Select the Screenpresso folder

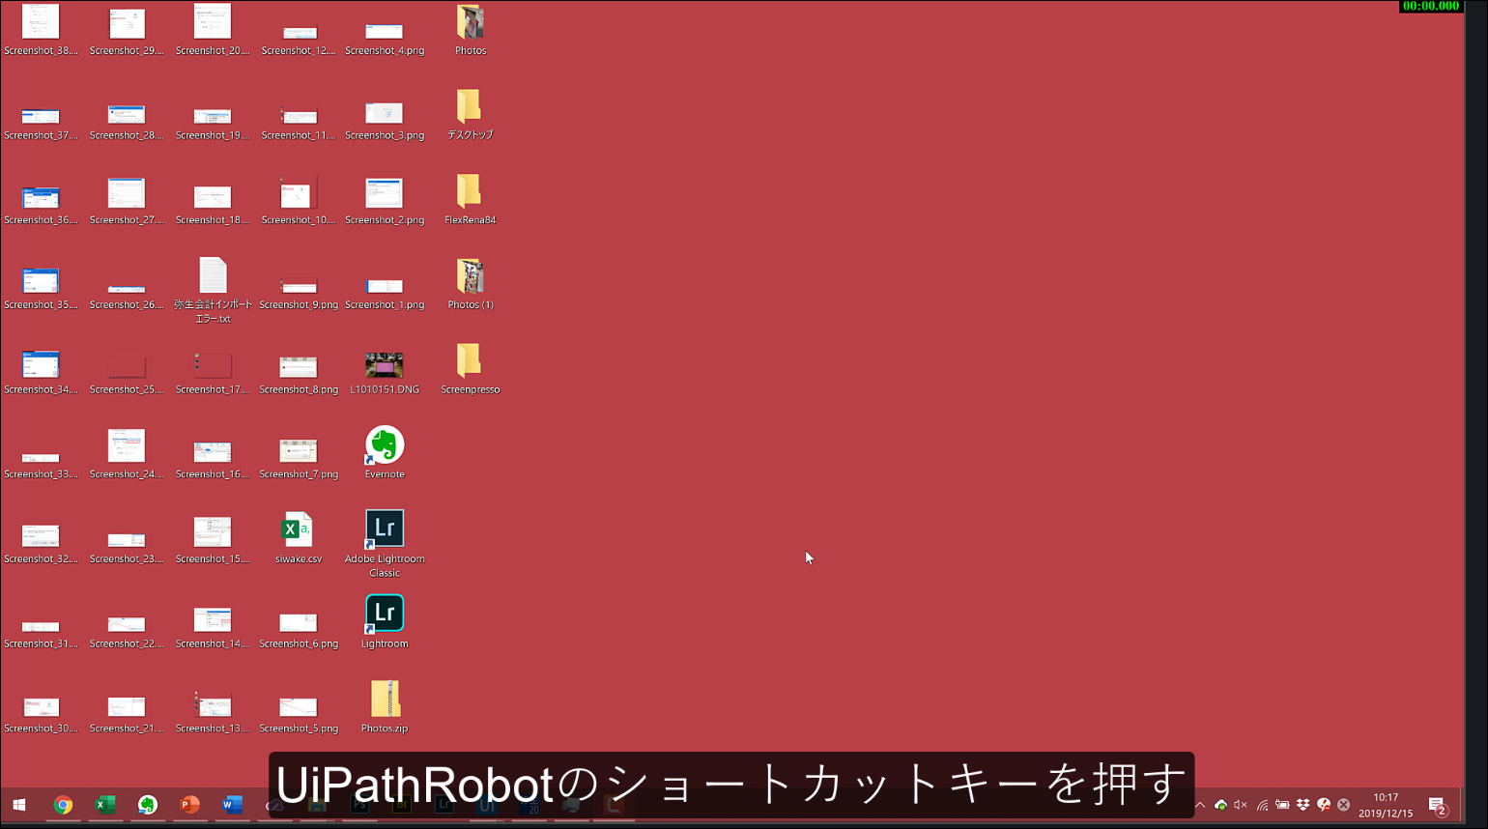pos(471,368)
